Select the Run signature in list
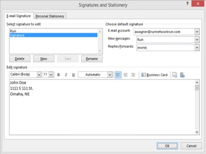The width and height of the screenshot is (206, 154). click(x=54, y=31)
